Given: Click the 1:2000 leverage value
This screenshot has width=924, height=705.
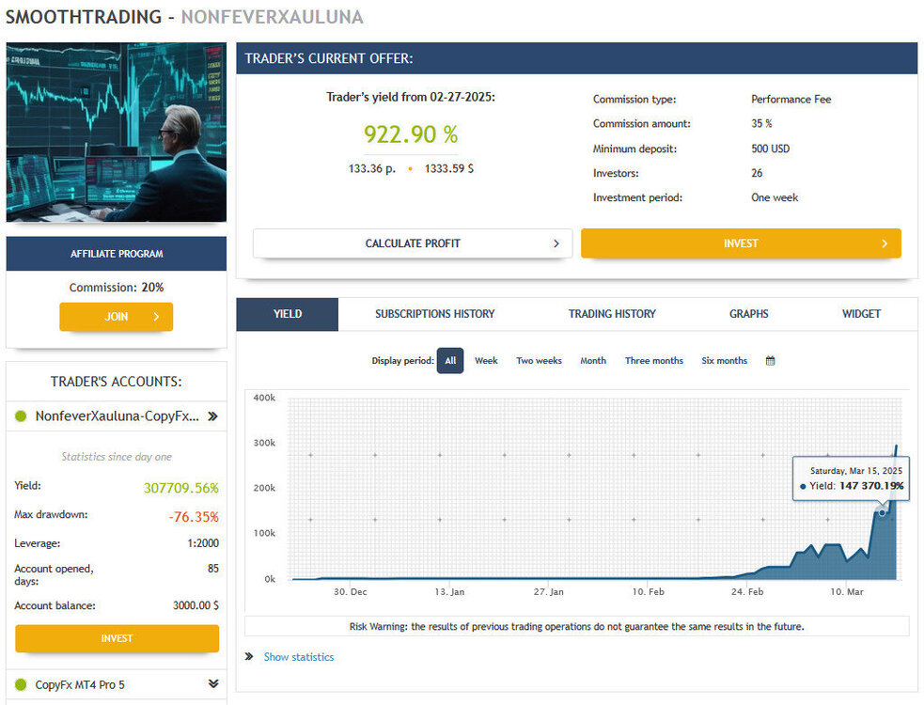Looking at the screenshot, I should 203,543.
